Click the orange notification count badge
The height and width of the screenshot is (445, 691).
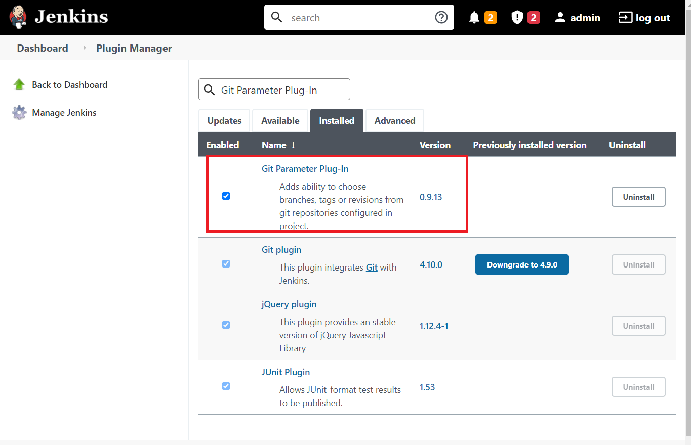click(x=491, y=18)
